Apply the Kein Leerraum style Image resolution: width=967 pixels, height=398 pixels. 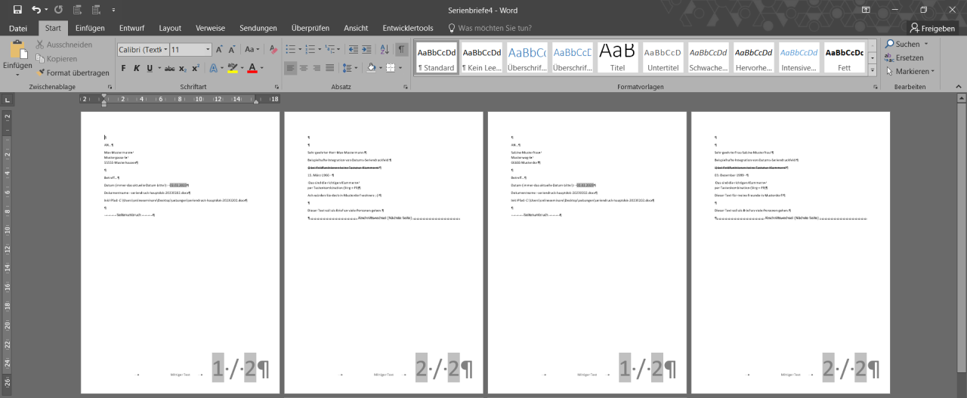[x=481, y=57]
